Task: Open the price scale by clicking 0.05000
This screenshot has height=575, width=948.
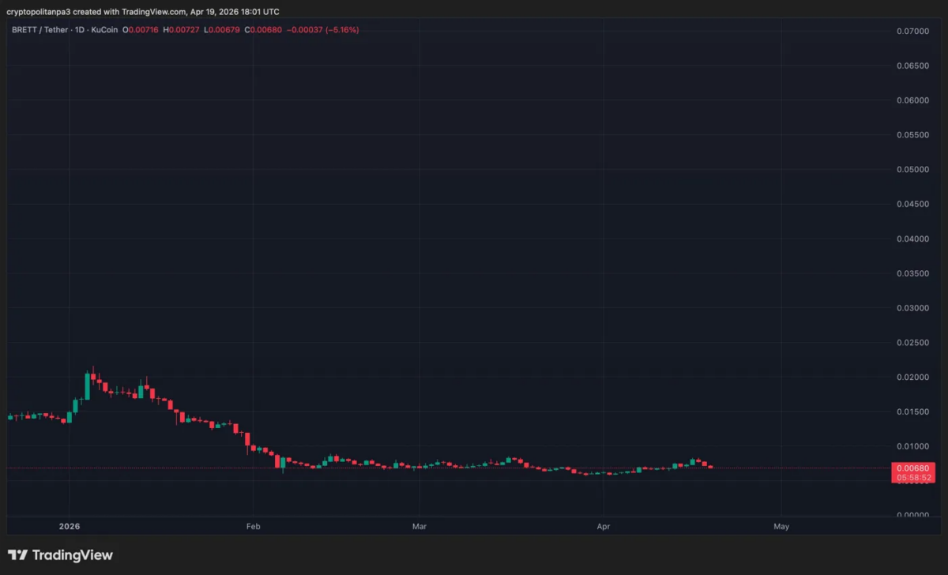Action: (x=913, y=168)
